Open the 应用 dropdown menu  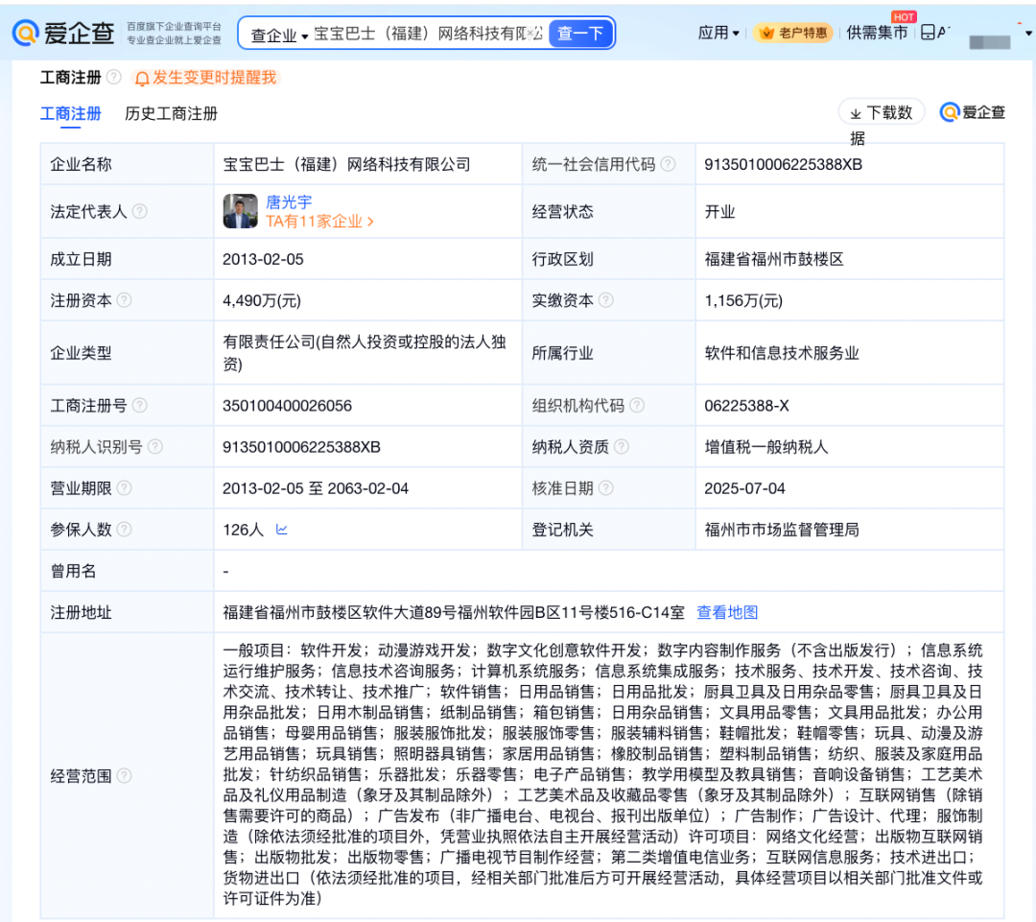click(719, 31)
